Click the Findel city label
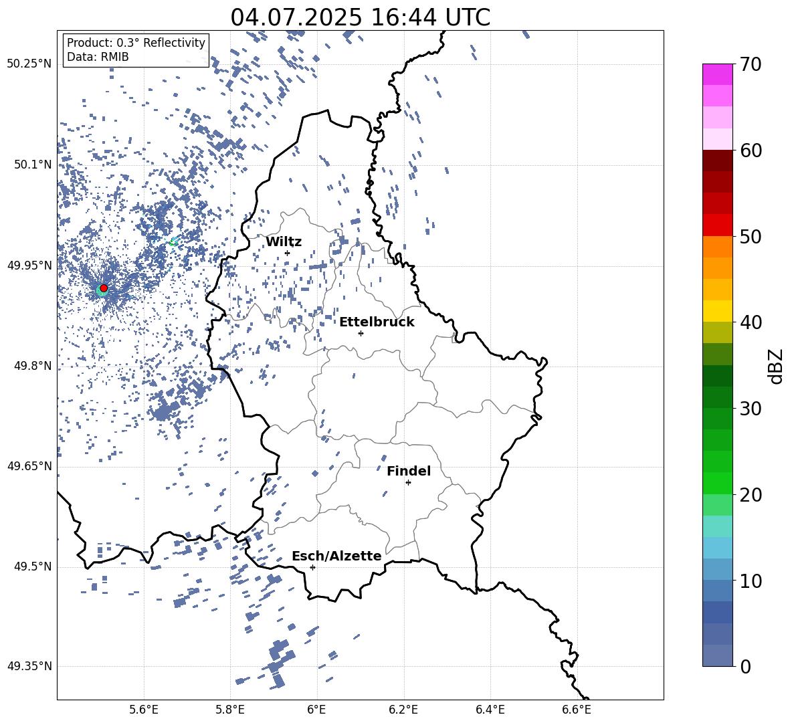 (409, 471)
